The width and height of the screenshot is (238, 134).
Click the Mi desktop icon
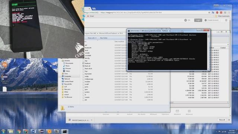click(5, 64)
